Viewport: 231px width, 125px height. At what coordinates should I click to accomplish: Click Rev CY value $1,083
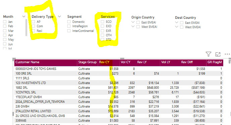tap(114, 121)
